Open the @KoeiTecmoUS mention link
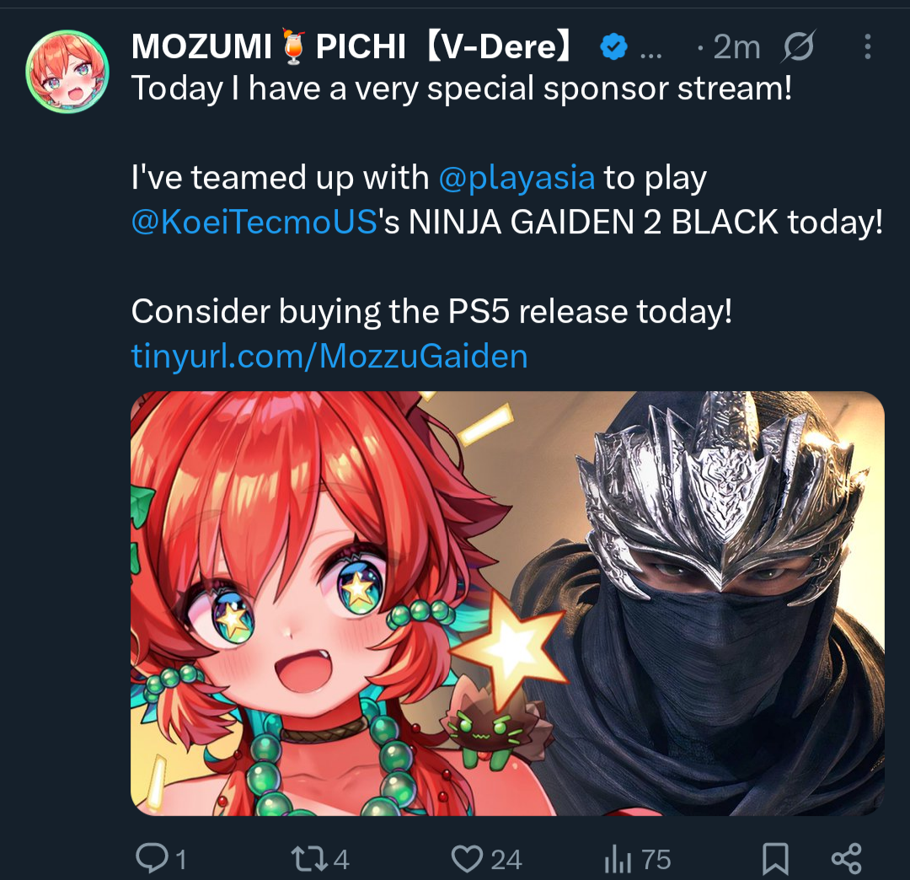This screenshot has width=910, height=880. click(x=254, y=222)
